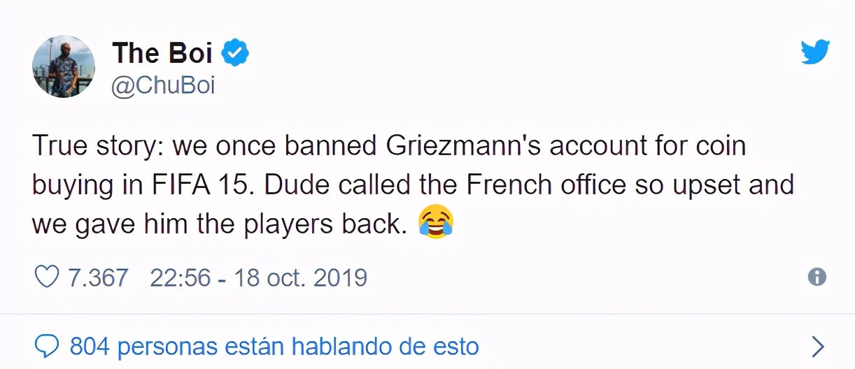Image resolution: width=855 pixels, height=369 pixels.
Task: Click the blue verified badge
Action: pos(236,52)
